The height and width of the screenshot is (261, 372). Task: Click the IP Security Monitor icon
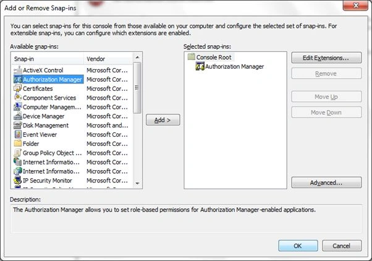tap(18, 180)
